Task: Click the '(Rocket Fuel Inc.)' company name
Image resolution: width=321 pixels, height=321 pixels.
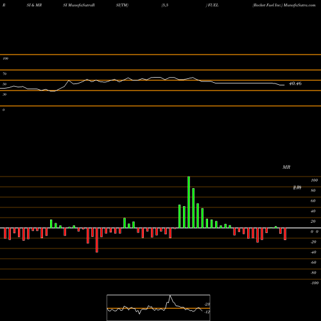Action: (x=268, y=5)
